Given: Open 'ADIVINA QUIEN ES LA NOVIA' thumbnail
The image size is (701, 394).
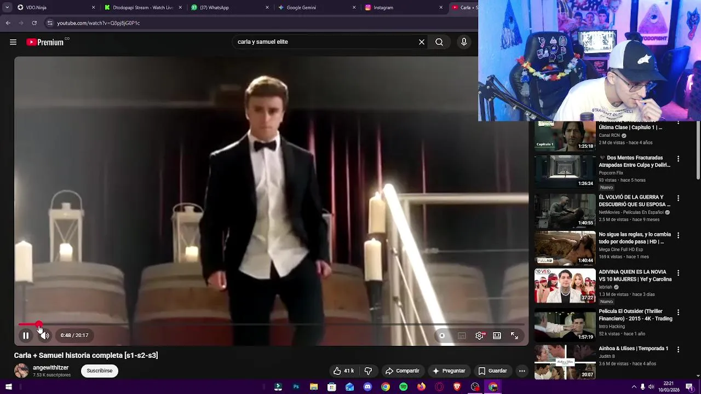Looking at the screenshot, I should pyautogui.click(x=565, y=285).
